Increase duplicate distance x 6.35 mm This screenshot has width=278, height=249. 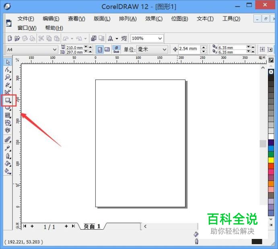pyautogui.click(x=253, y=47)
